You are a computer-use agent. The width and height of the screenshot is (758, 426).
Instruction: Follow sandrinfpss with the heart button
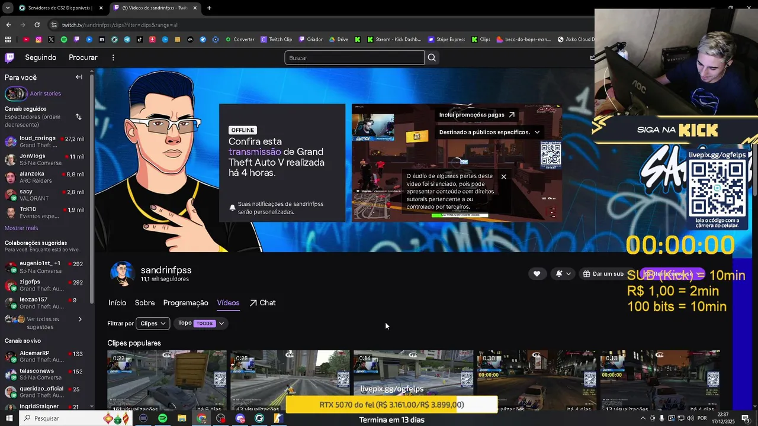tap(537, 273)
